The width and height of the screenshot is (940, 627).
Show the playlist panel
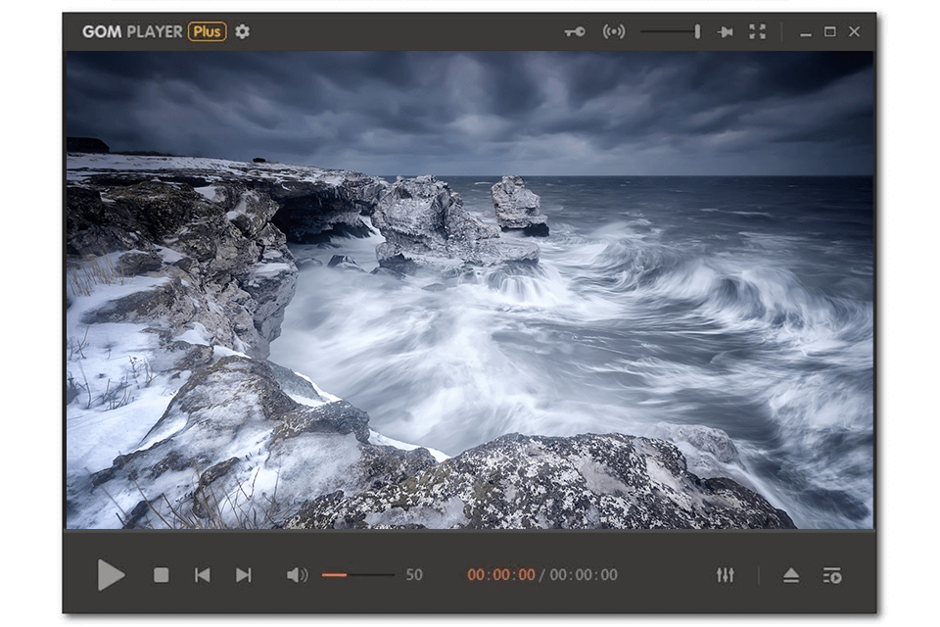832,575
